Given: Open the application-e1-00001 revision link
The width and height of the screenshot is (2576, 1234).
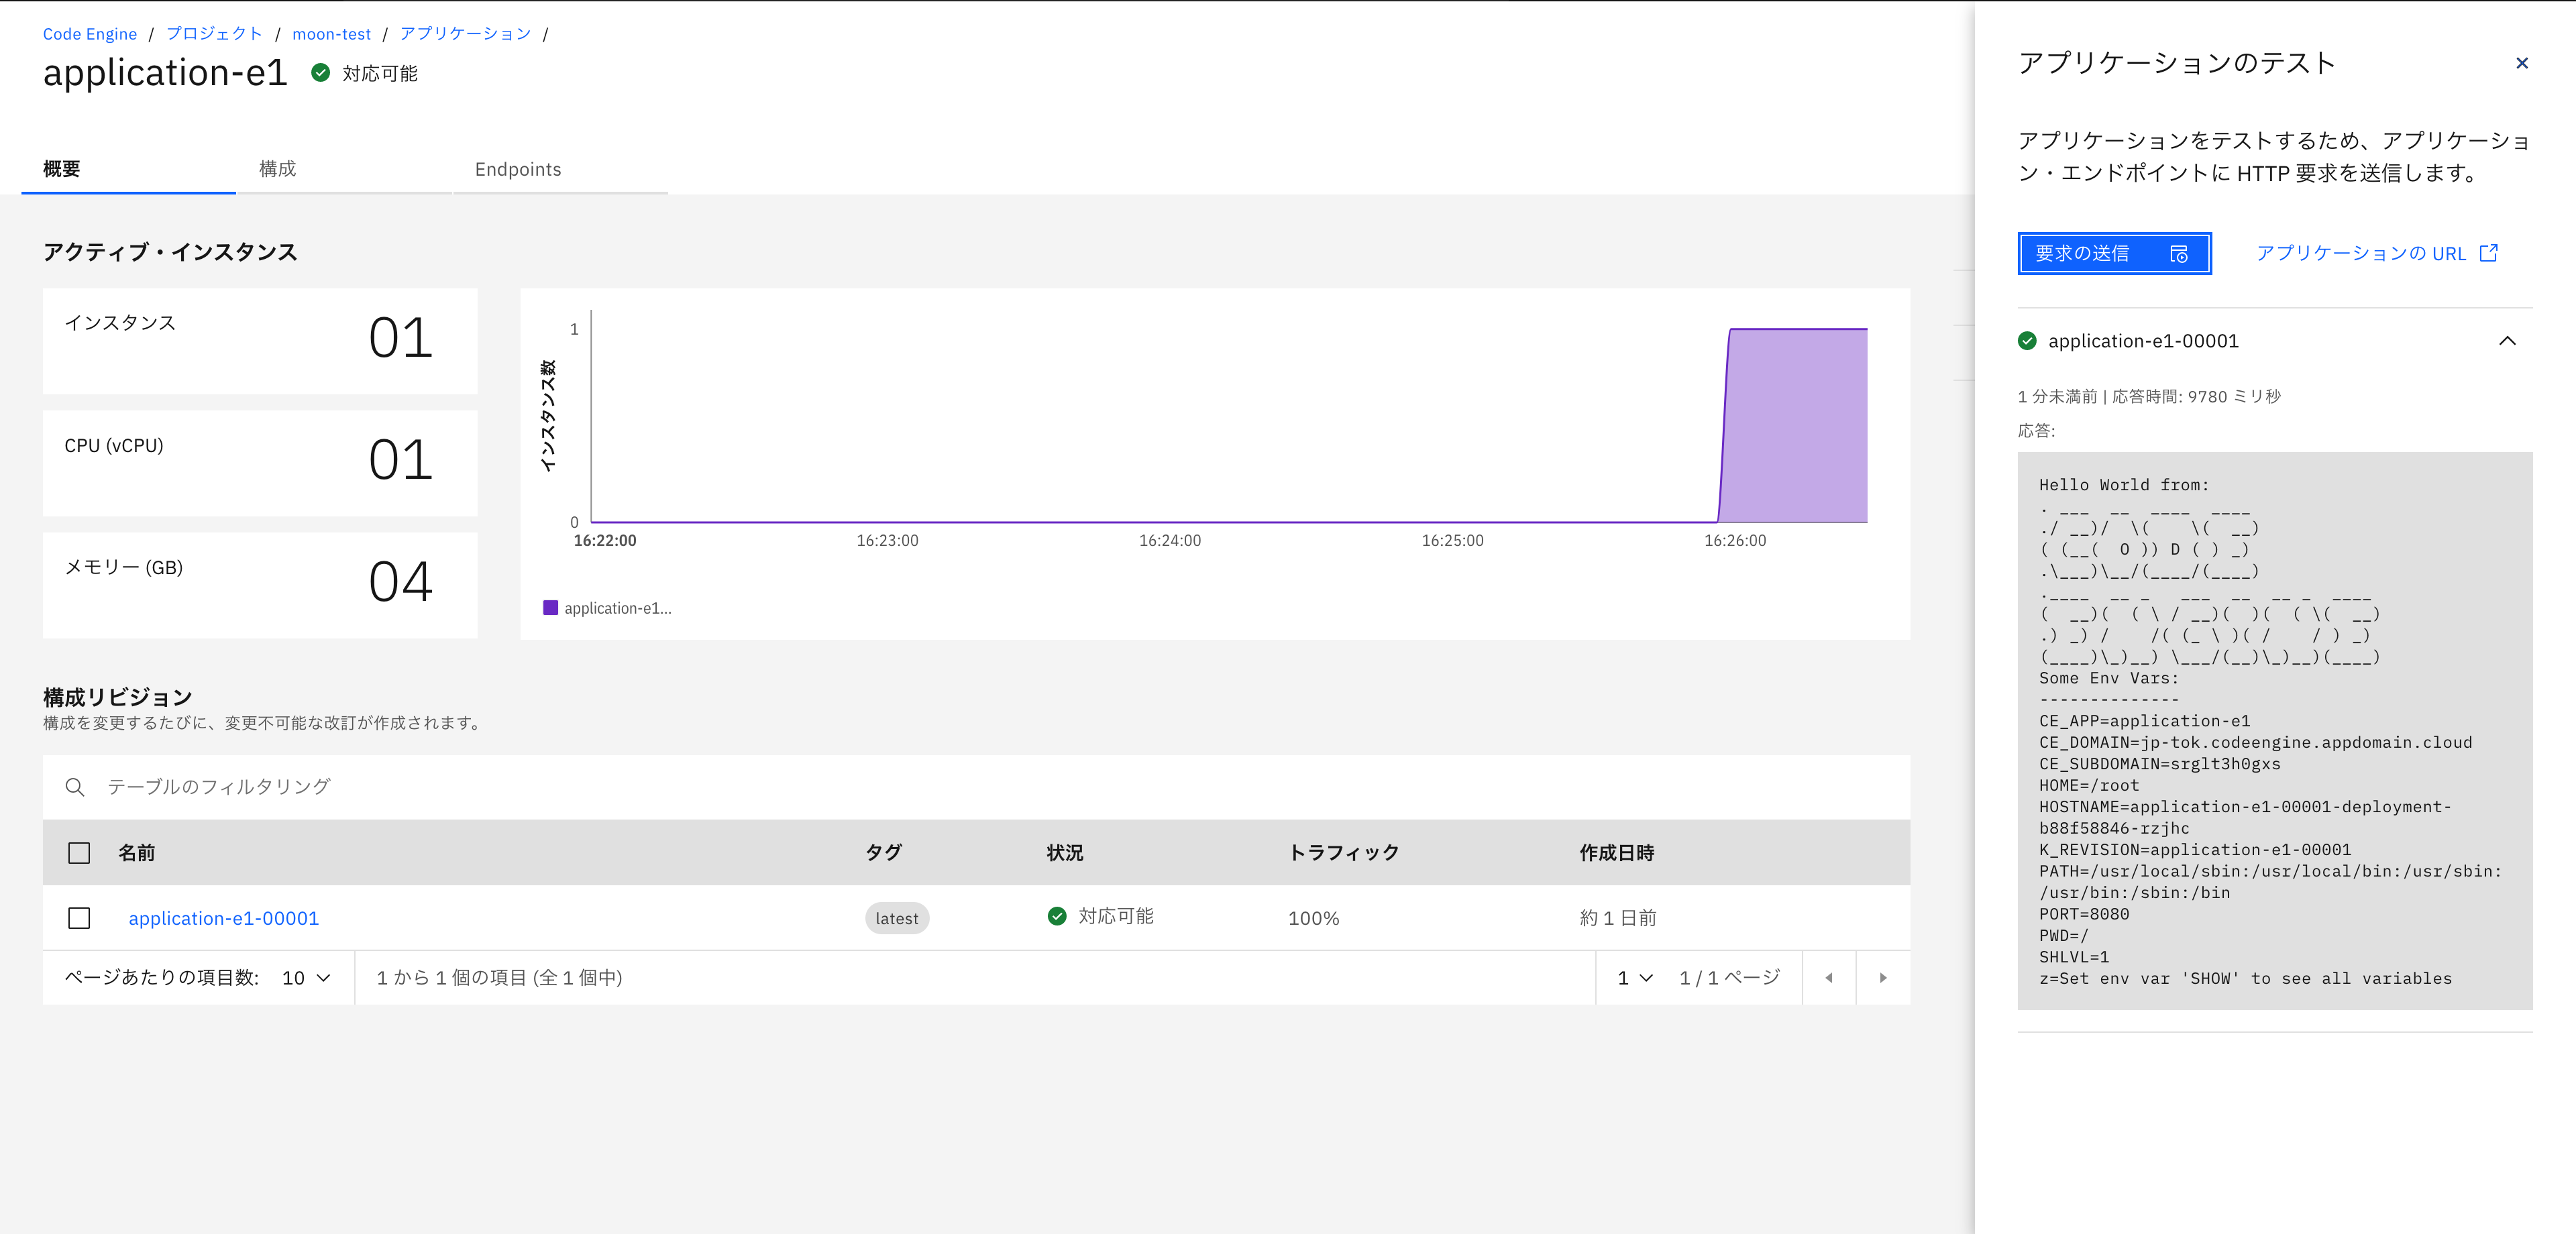Looking at the screenshot, I should 224,918.
